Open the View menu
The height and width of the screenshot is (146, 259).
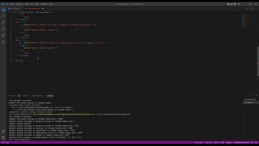tap(27, 4)
